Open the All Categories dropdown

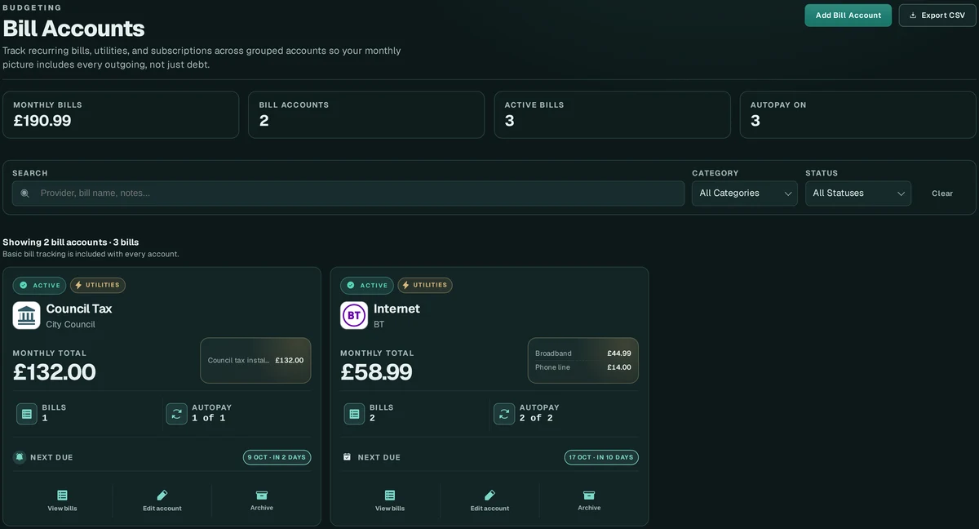745,193
